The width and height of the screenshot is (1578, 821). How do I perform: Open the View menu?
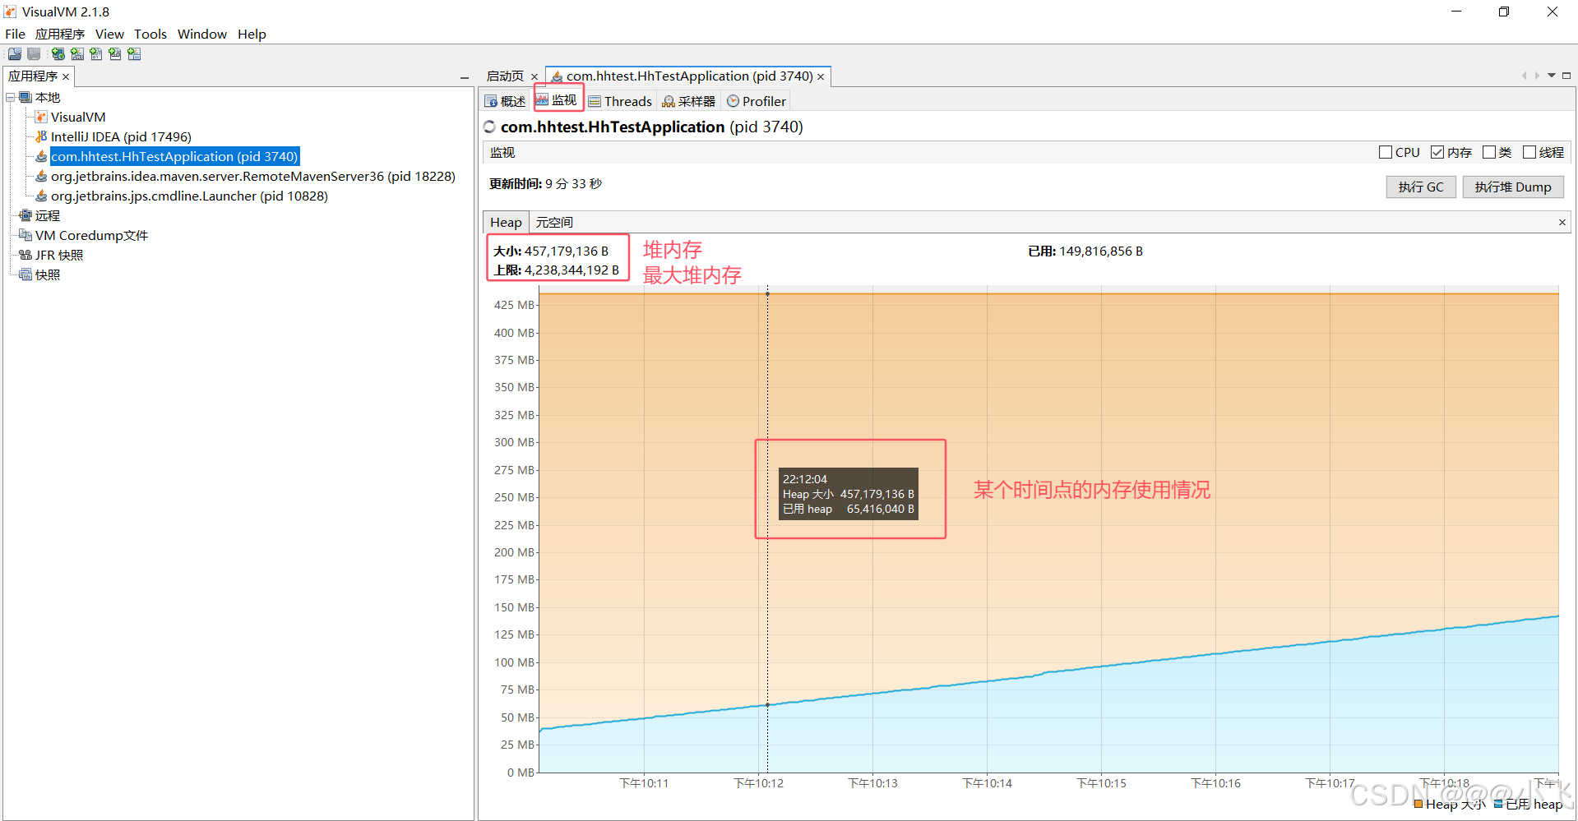(x=109, y=35)
